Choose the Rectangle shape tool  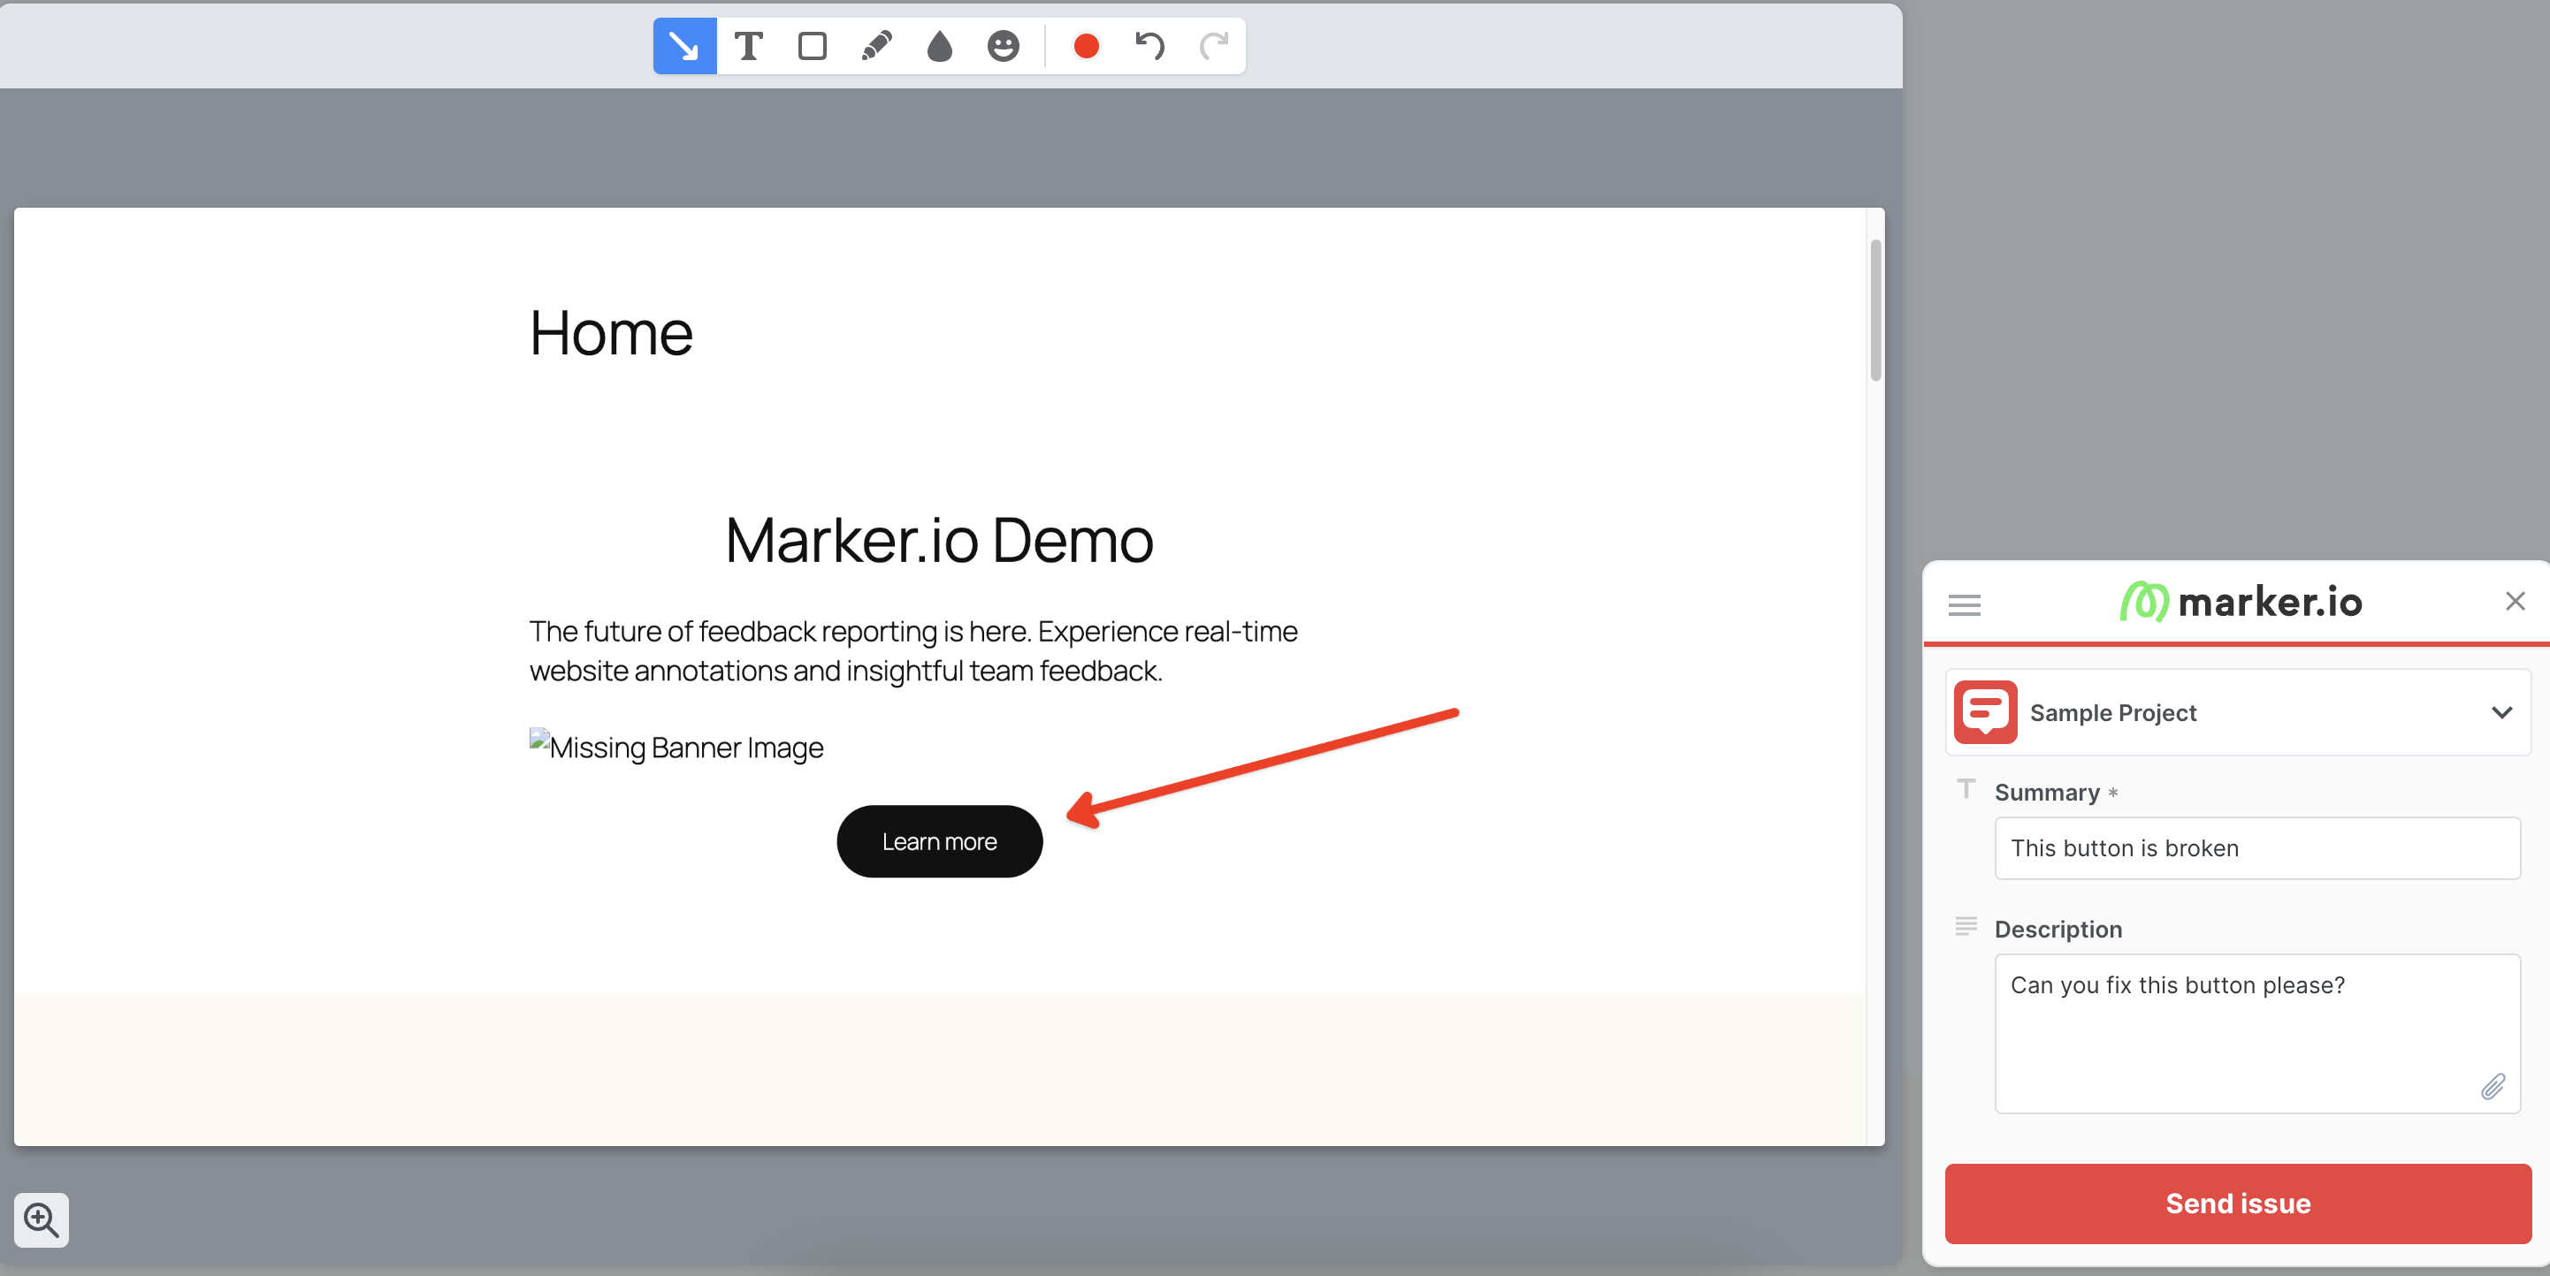[x=812, y=47]
